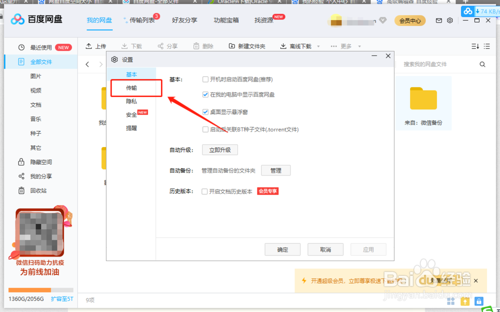Select 提醒 in settings sidebar

point(131,128)
